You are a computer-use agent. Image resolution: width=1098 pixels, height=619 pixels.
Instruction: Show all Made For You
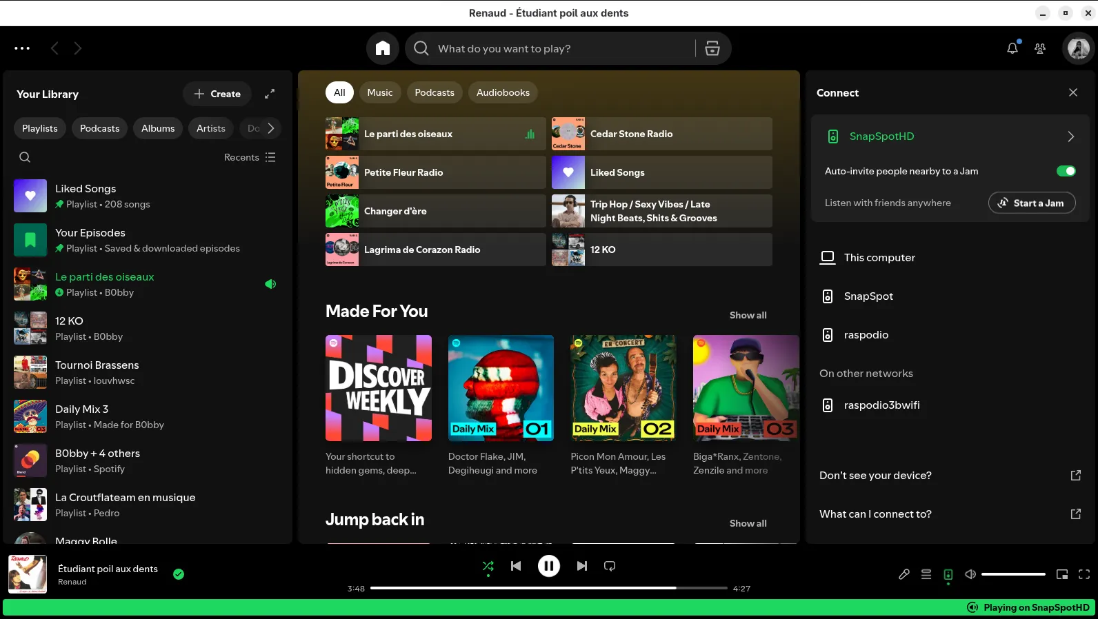coord(748,315)
